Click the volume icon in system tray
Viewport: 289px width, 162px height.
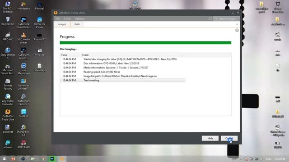pos(261,159)
